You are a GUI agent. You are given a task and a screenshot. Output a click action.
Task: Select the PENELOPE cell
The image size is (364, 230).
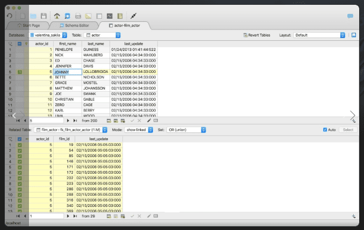[68, 50]
